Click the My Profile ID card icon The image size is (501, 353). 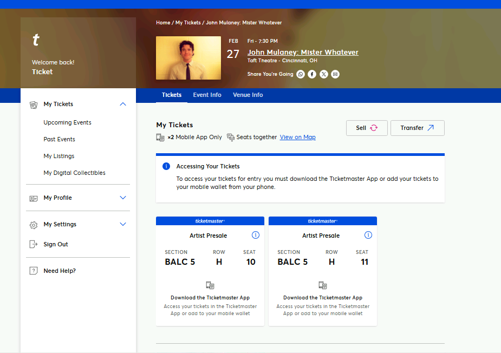click(x=34, y=198)
